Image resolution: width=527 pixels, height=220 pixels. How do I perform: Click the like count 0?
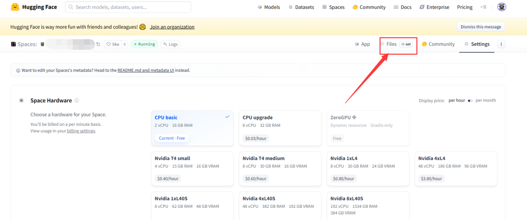pos(124,44)
